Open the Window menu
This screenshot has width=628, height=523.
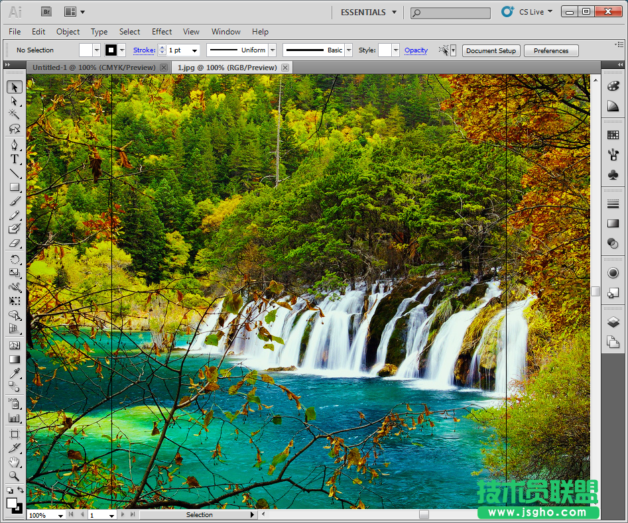pos(226,32)
